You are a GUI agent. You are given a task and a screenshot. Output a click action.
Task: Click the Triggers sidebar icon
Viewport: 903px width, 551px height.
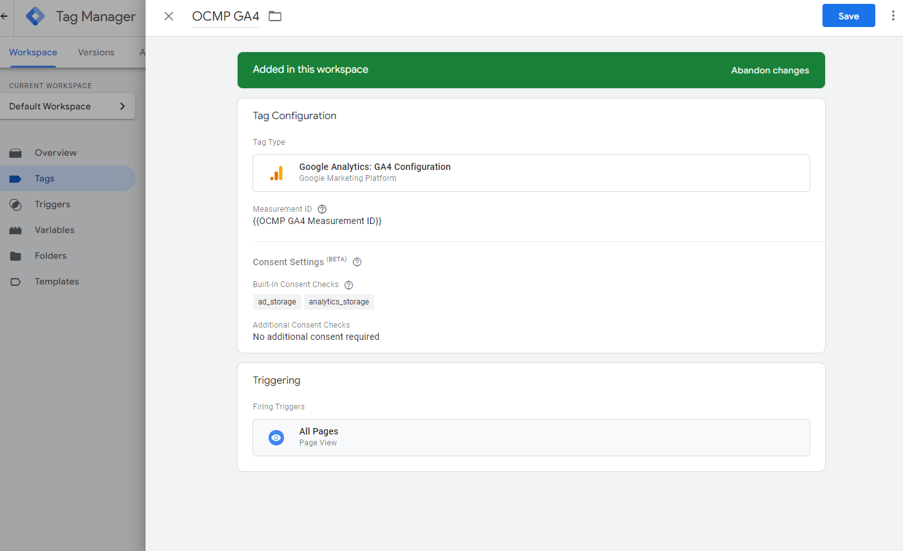click(15, 205)
